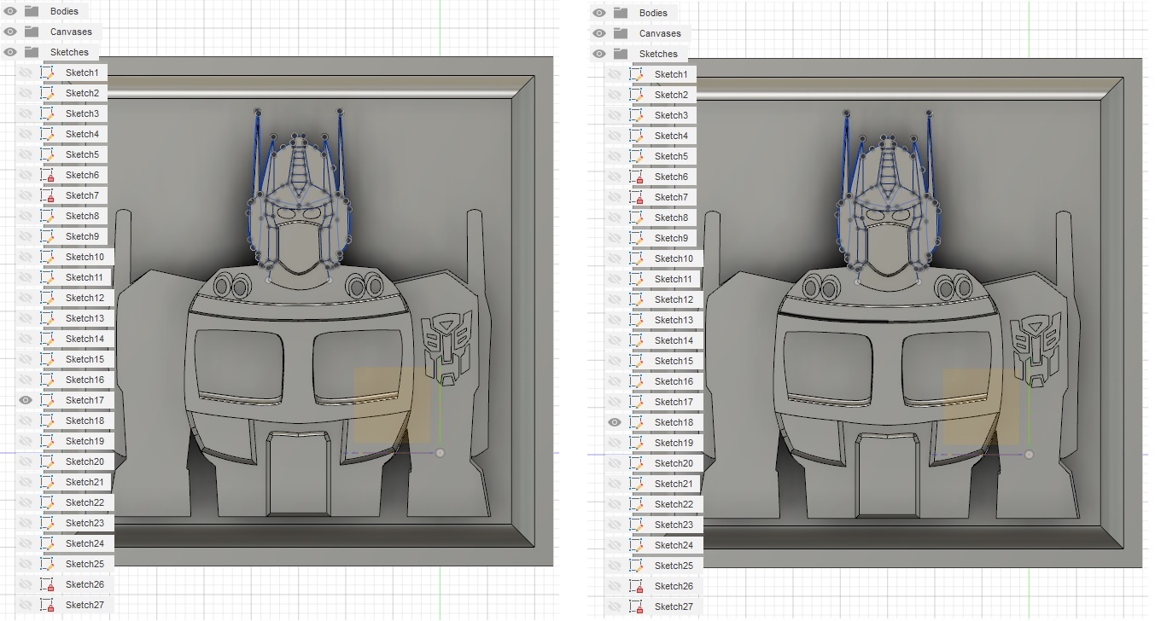Show Sketch1 via eye icon, left browser

pos(26,73)
